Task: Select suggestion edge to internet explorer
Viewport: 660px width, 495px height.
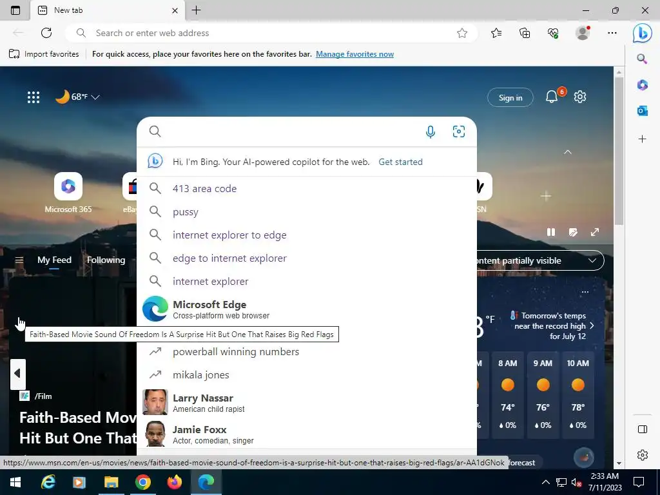Action: pyautogui.click(x=306, y=258)
